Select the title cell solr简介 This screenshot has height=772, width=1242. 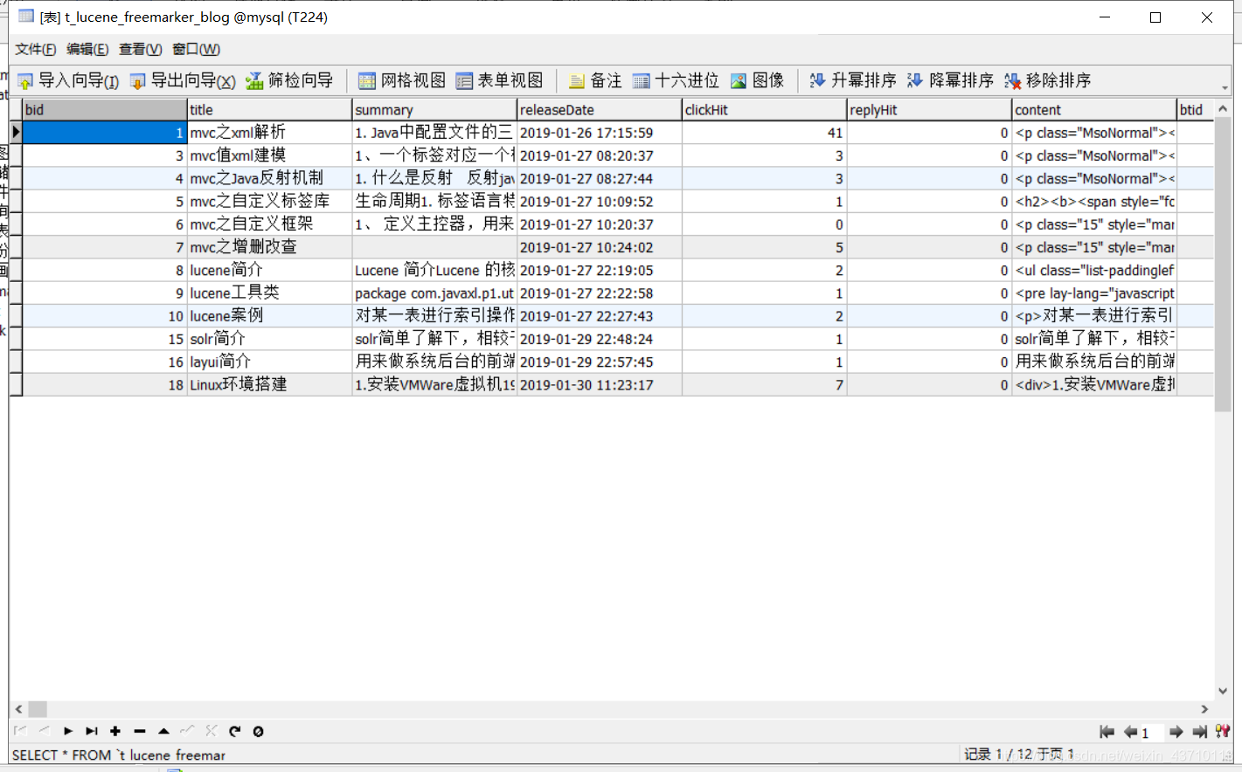pos(269,339)
